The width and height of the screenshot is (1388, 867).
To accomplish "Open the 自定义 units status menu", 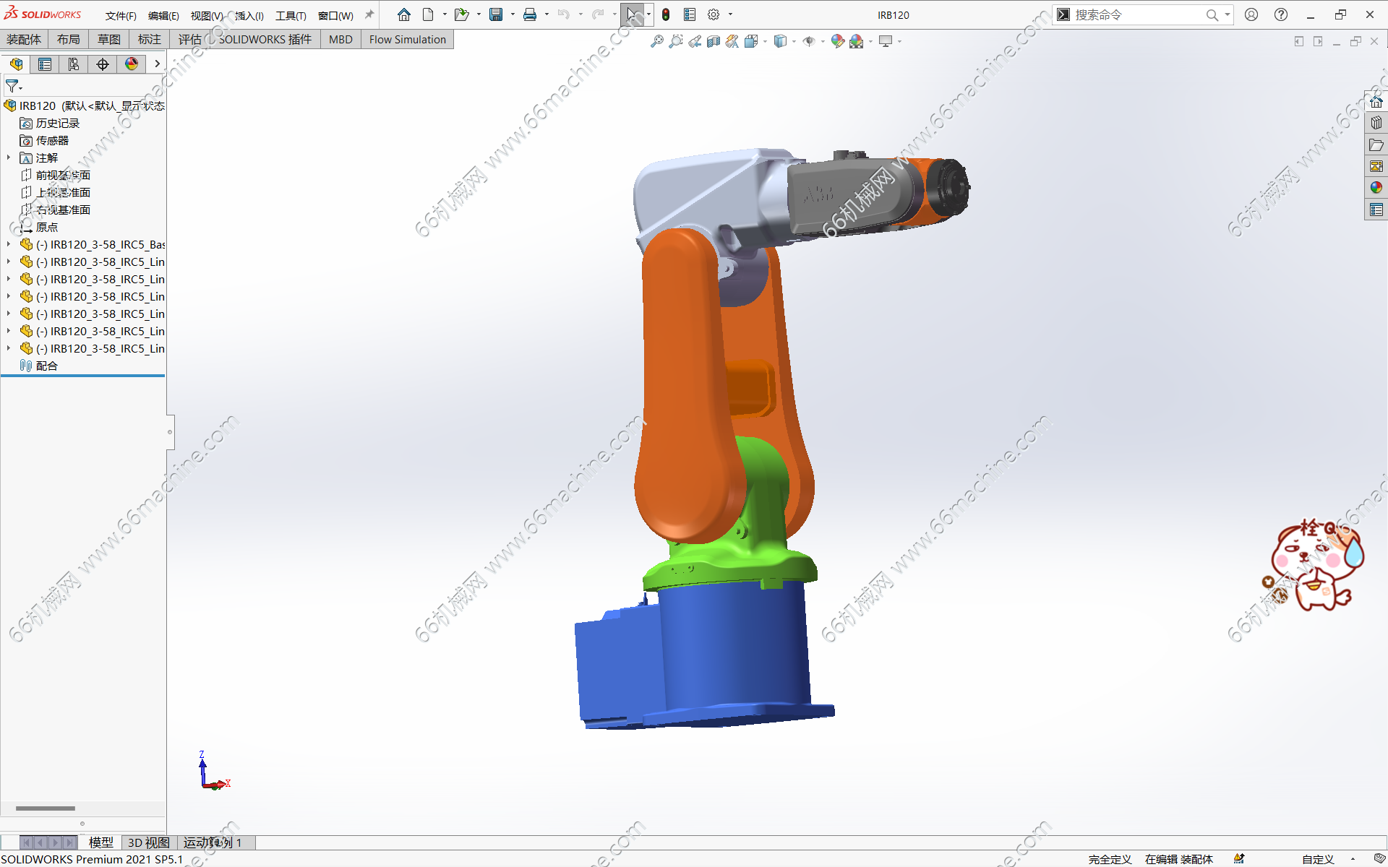I will pyautogui.click(x=1318, y=859).
